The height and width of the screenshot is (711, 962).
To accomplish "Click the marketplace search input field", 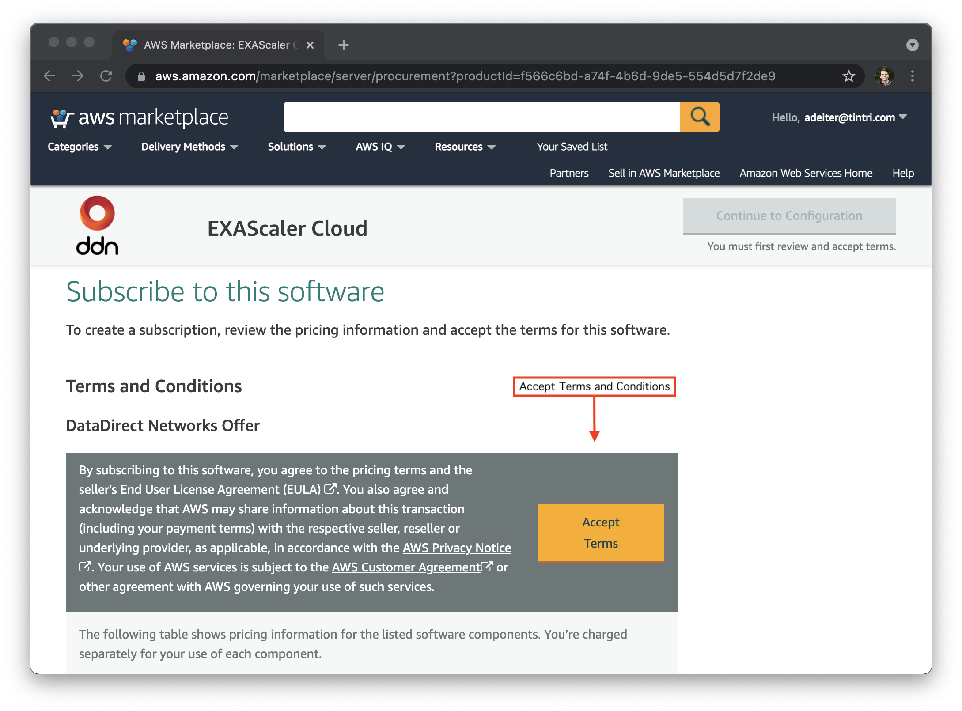I will tap(481, 117).
